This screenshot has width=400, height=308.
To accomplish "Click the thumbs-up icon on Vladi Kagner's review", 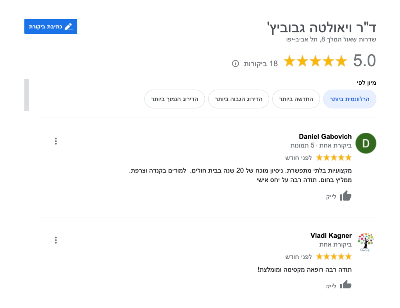I will click(345, 285).
